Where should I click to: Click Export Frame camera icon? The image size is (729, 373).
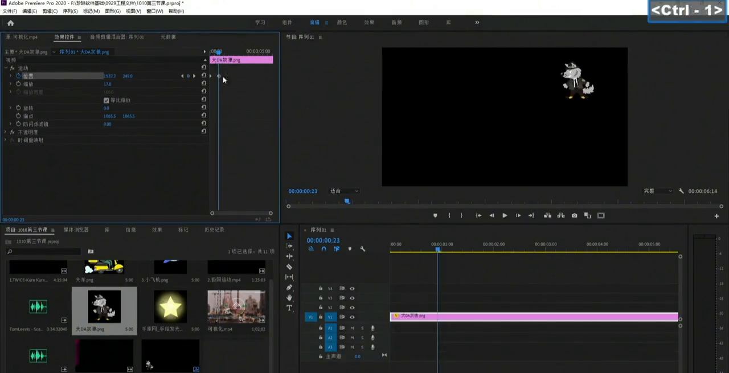574,216
